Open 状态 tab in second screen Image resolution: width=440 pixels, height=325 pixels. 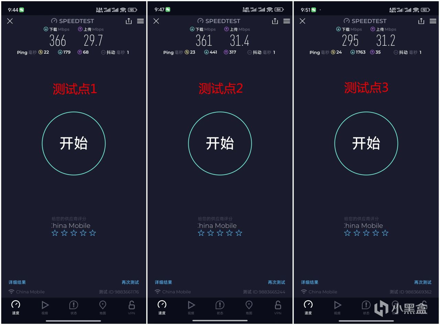(220, 307)
